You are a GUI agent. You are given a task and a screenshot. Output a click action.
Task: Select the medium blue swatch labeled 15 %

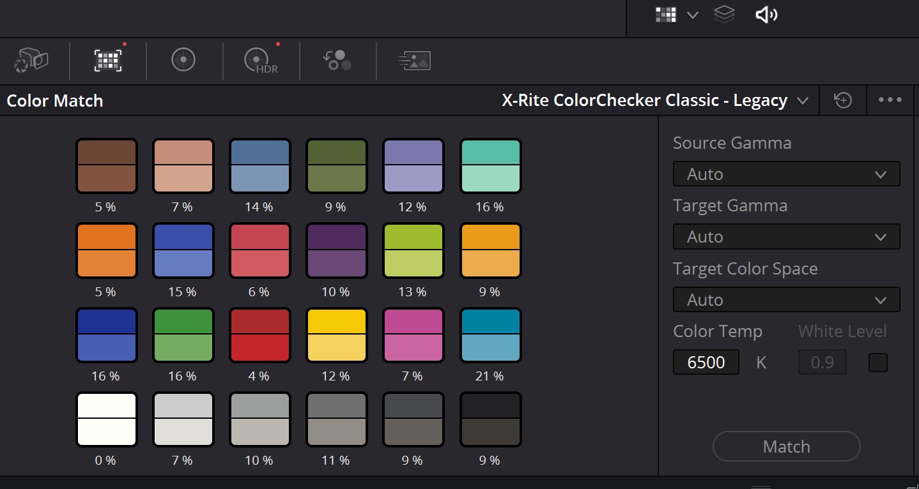(183, 251)
